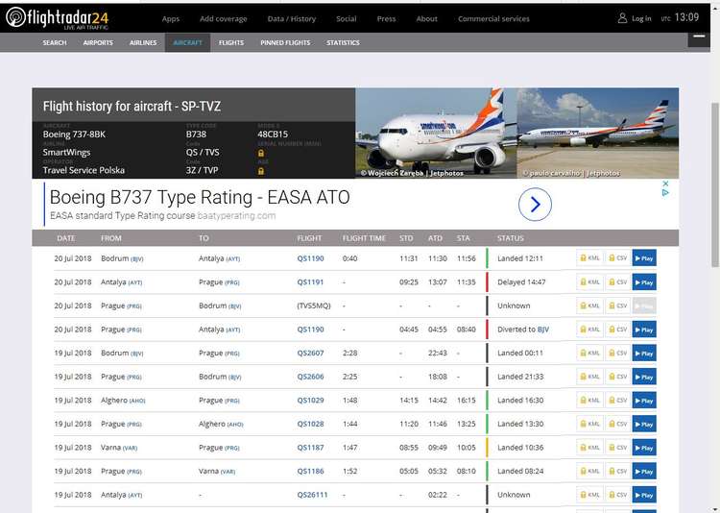The height and width of the screenshot is (513, 720).
Task: Open Commercial services menu
Action: [493, 19]
